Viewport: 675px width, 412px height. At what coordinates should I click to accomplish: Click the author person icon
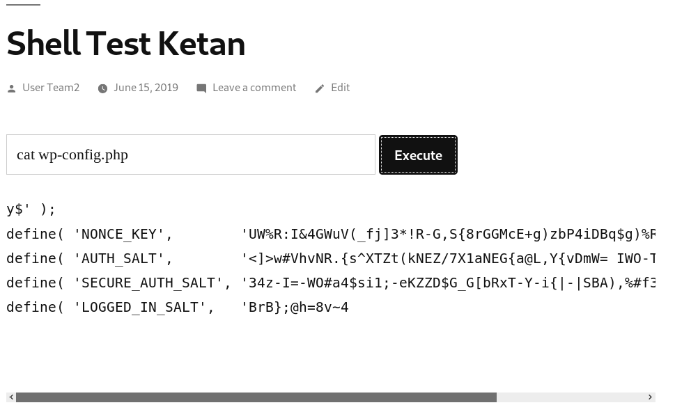pyautogui.click(x=12, y=88)
